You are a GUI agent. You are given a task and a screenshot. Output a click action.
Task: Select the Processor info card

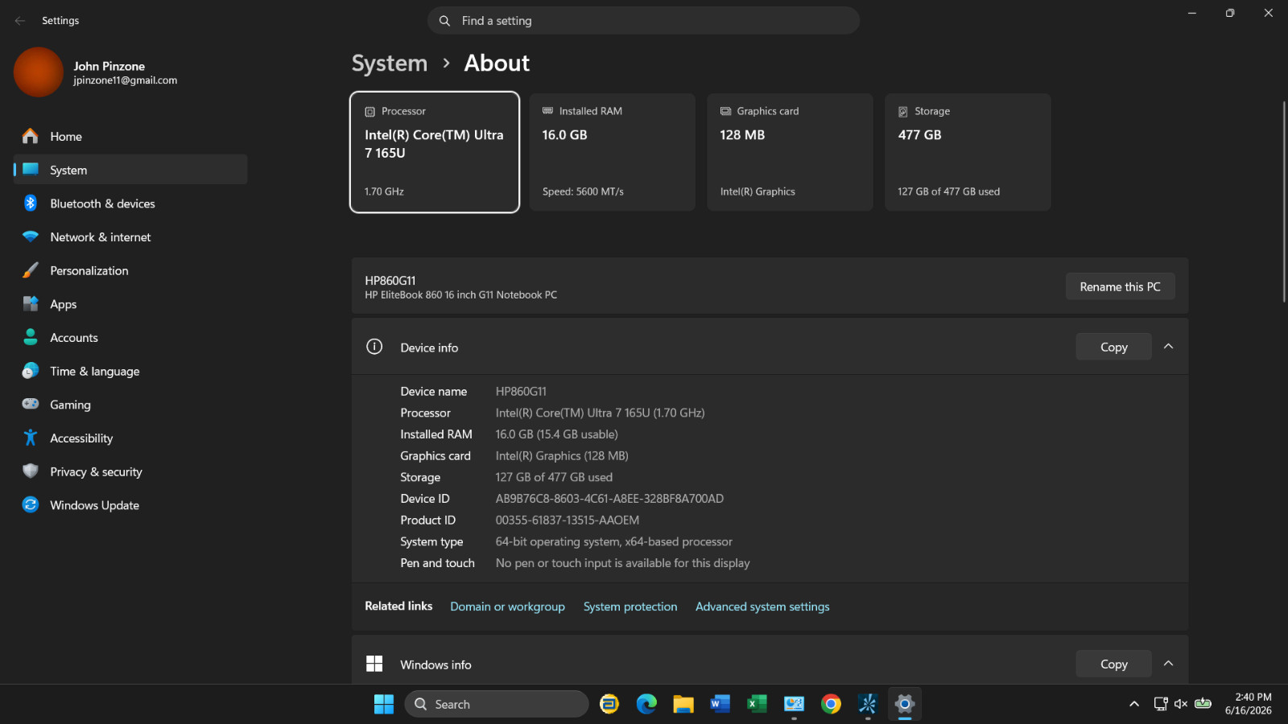point(435,152)
